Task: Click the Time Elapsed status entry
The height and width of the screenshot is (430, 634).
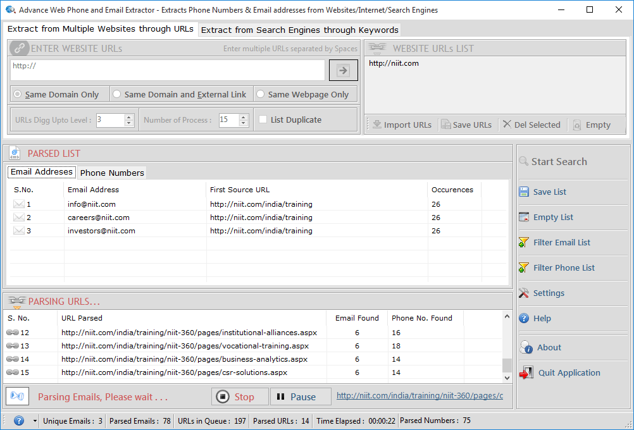Action: [356, 421]
